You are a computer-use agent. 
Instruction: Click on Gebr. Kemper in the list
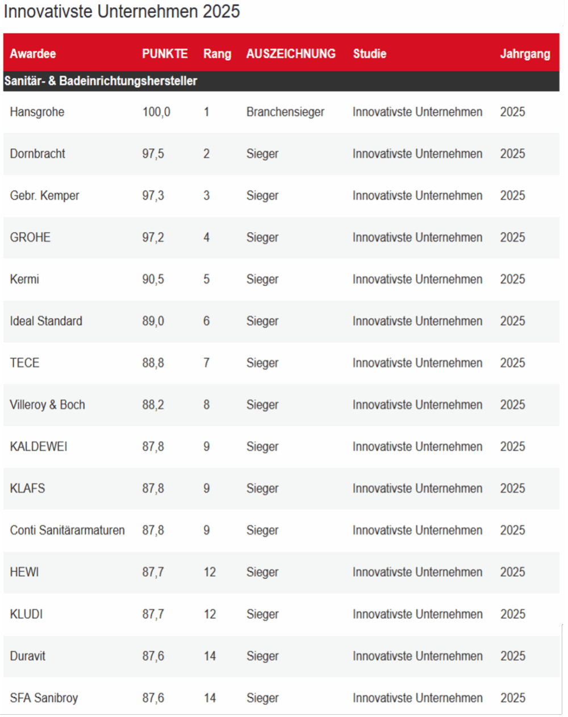click(44, 196)
